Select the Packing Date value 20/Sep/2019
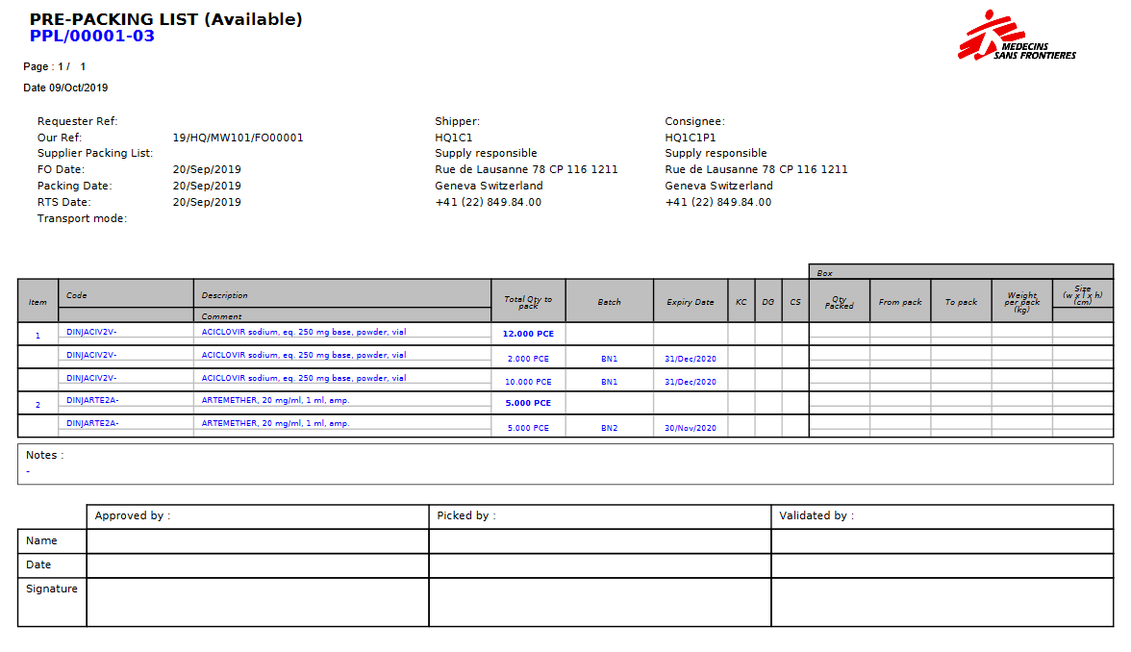The width and height of the screenshot is (1131, 652). pyautogui.click(x=207, y=187)
